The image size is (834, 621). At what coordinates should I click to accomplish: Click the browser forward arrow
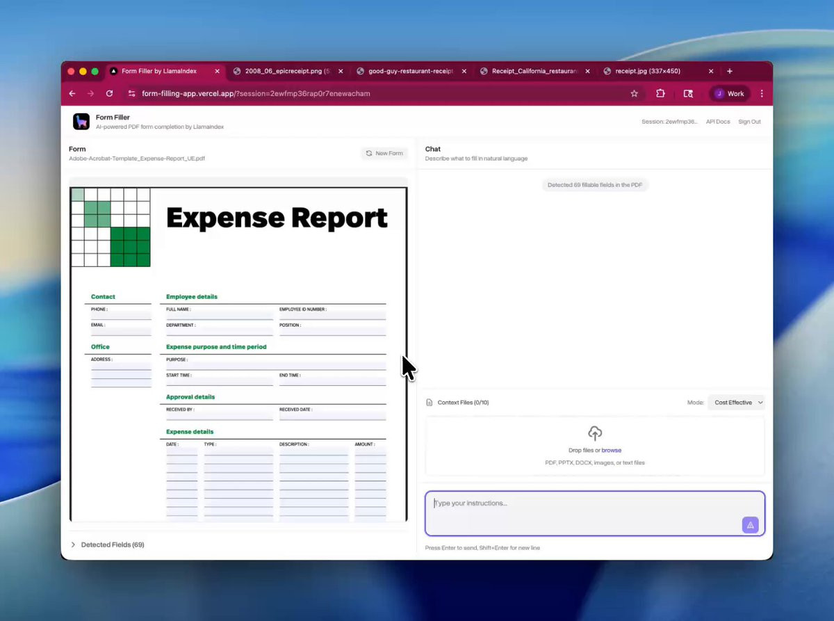(90, 93)
